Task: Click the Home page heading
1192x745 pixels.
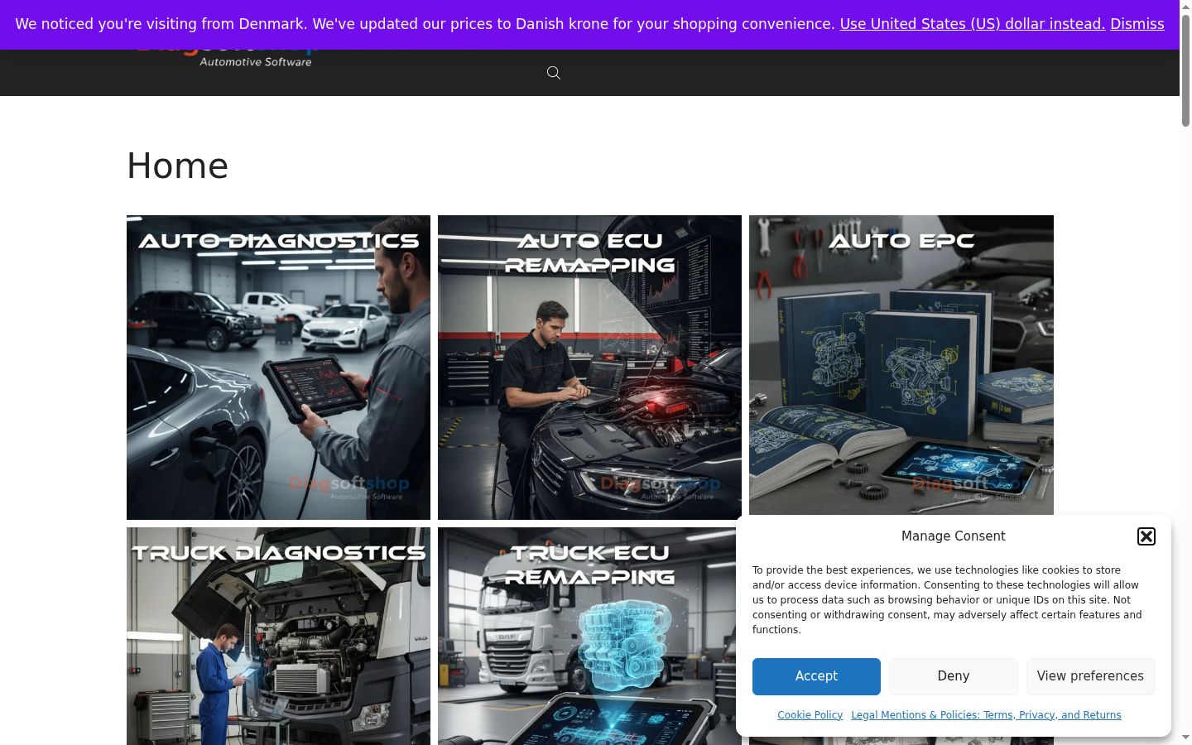Action: click(x=177, y=166)
